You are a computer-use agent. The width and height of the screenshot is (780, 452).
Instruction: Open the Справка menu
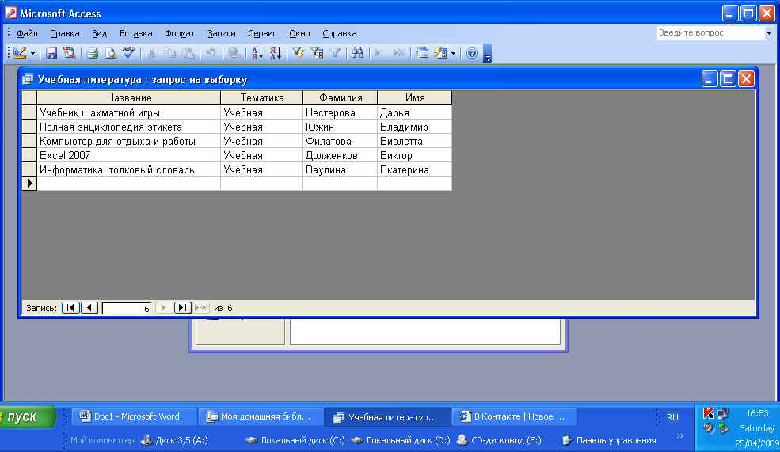point(339,33)
